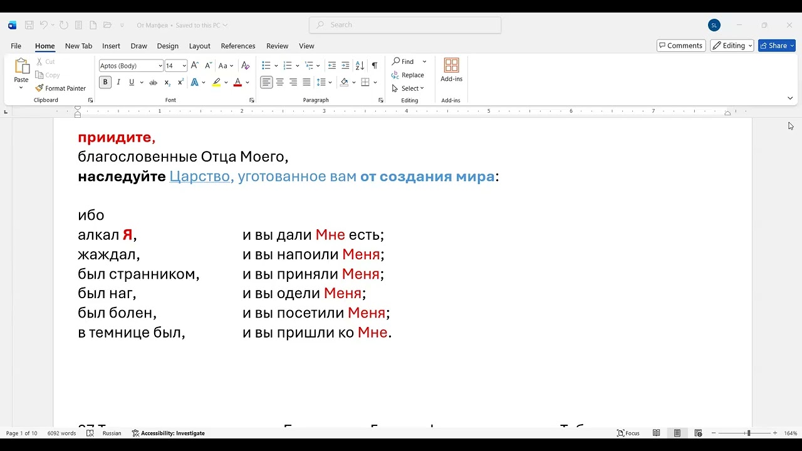Enter Focus mode from status bar
The width and height of the screenshot is (802, 451).
coord(628,433)
